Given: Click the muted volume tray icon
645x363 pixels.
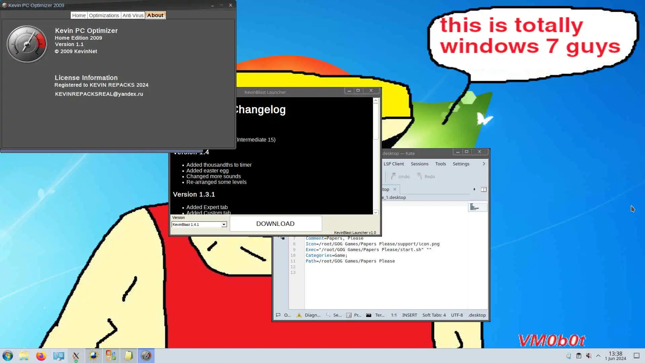Looking at the screenshot, I should pos(589,356).
